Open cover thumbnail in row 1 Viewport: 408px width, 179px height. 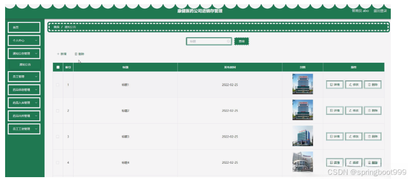(302, 84)
